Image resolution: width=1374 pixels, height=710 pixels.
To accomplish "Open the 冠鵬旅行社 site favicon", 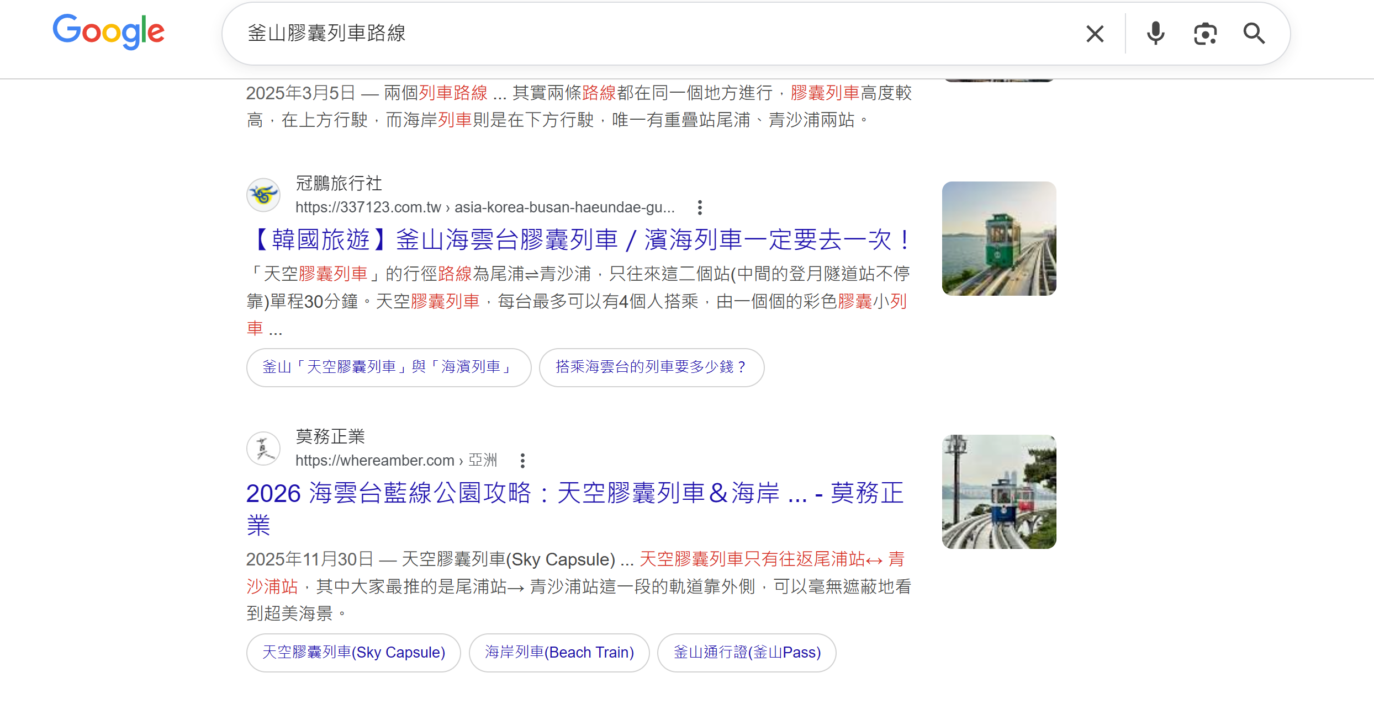I will (263, 195).
